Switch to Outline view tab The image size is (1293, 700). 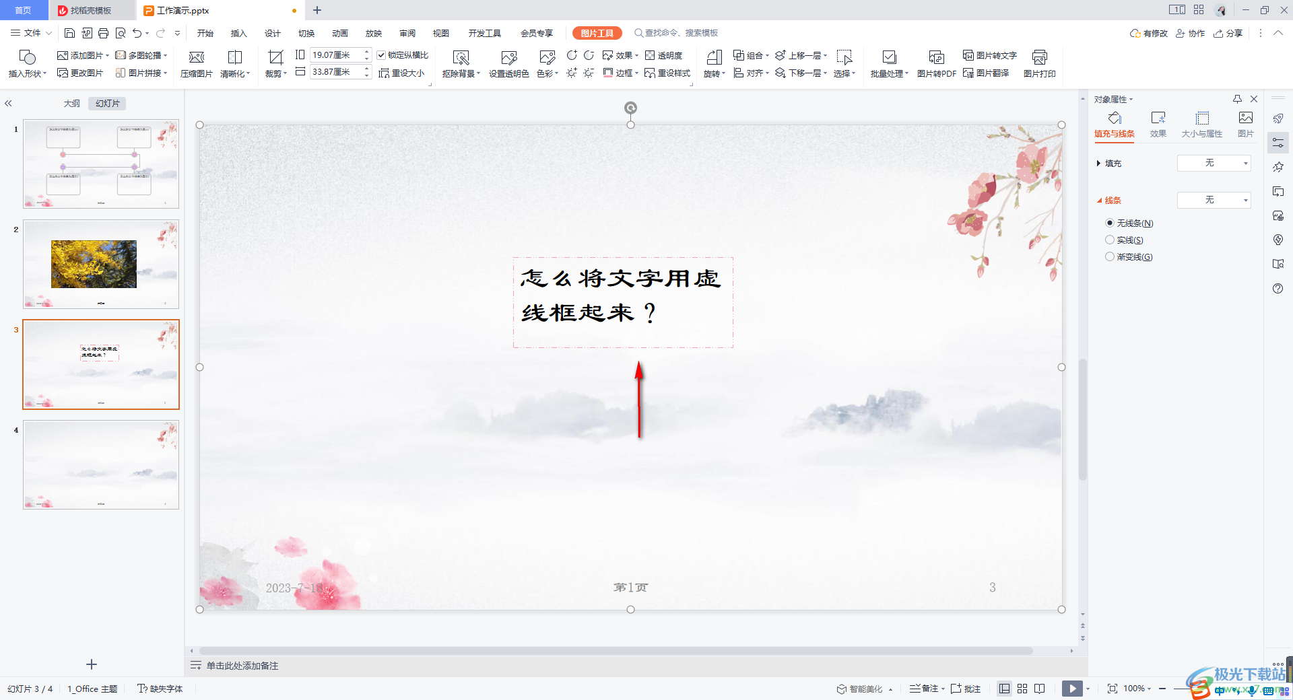pos(72,104)
